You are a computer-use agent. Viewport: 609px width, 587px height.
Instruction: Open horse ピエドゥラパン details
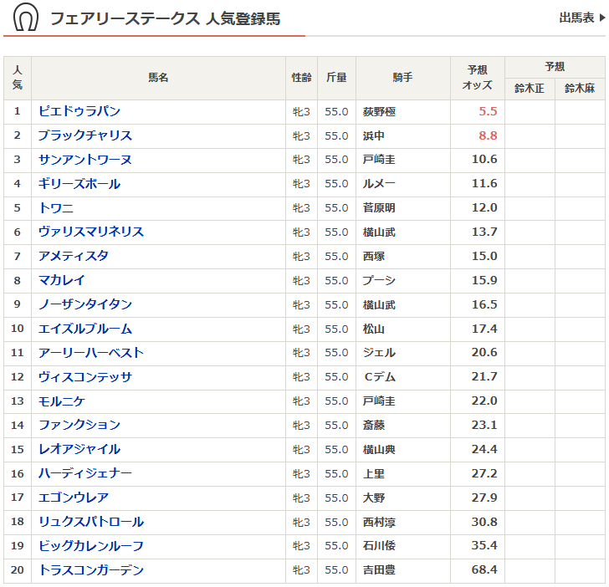(x=79, y=111)
